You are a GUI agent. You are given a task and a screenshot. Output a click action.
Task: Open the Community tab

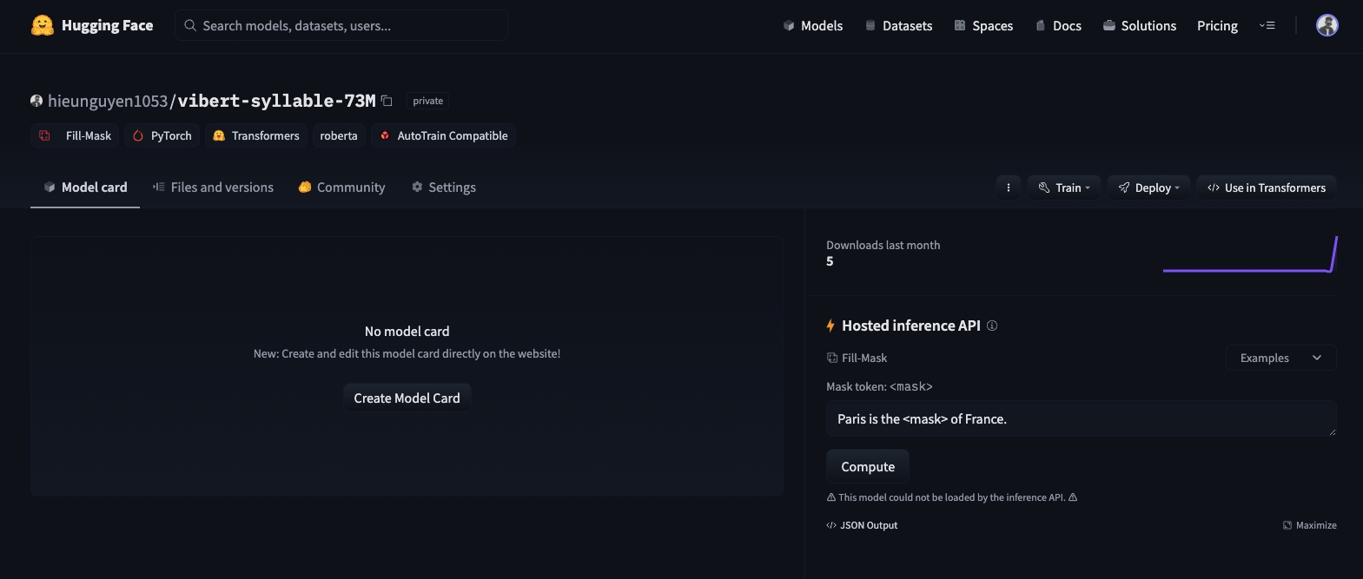tap(341, 187)
